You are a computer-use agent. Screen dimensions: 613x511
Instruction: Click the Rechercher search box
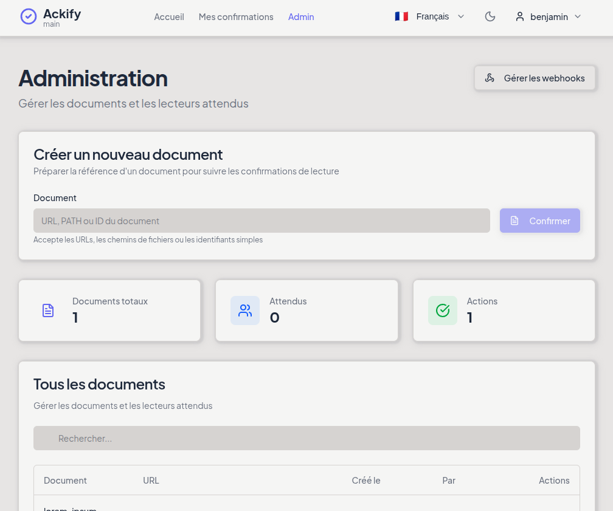click(x=306, y=438)
